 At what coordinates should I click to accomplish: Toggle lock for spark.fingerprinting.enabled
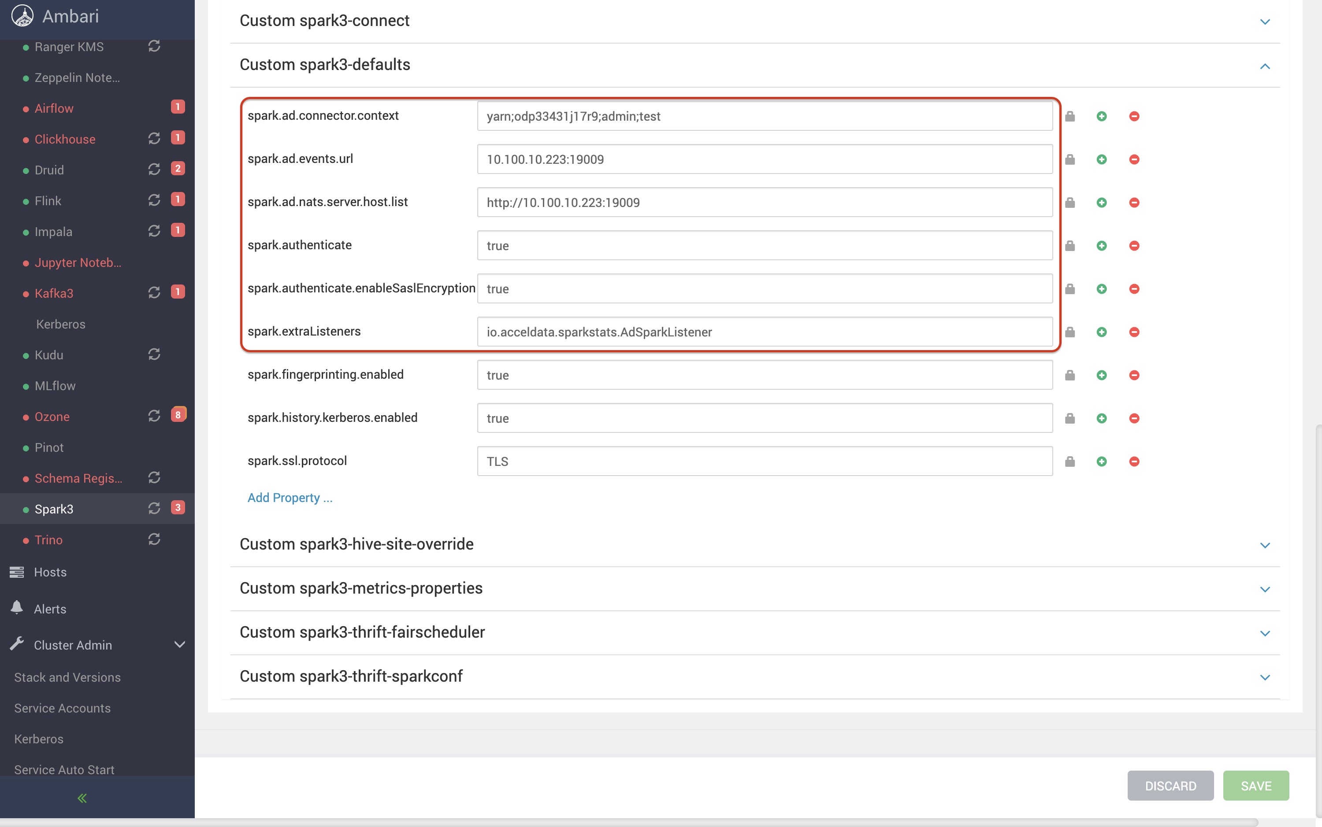[1070, 375]
